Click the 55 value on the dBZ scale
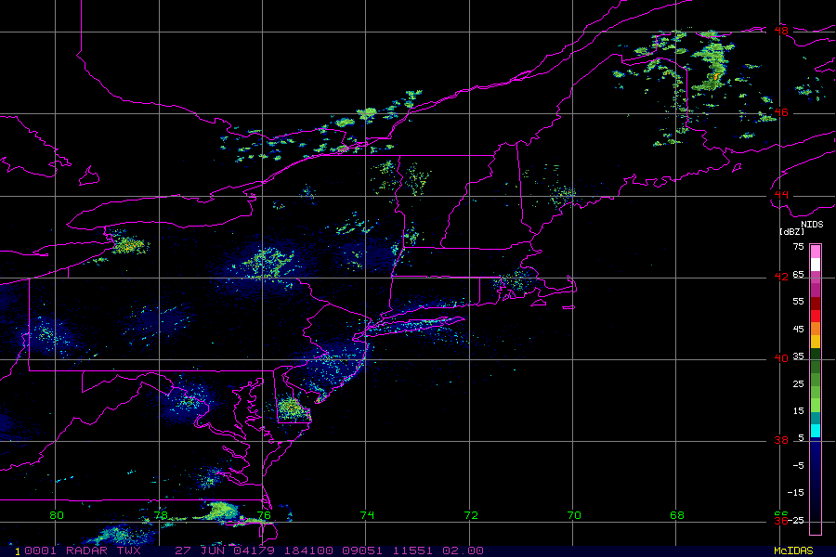The height and width of the screenshot is (557, 836). 798,302
